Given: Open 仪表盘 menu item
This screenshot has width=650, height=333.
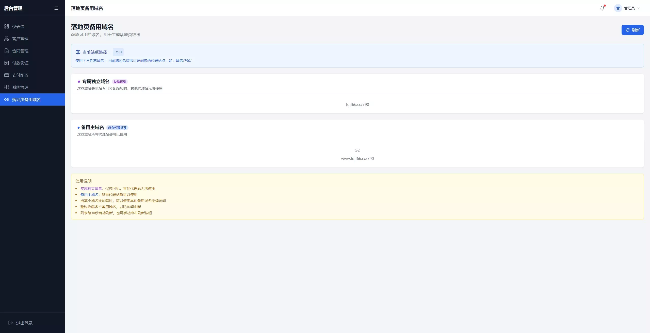Looking at the screenshot, I should (x=18, y=26).
